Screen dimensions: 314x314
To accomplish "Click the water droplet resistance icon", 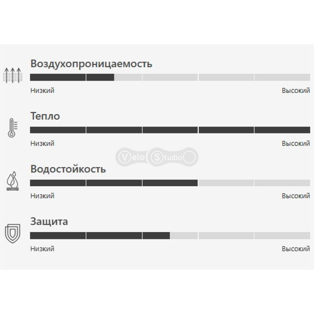I will point(13,181).
